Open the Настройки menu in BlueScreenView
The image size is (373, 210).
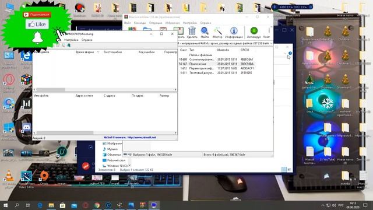71,40
